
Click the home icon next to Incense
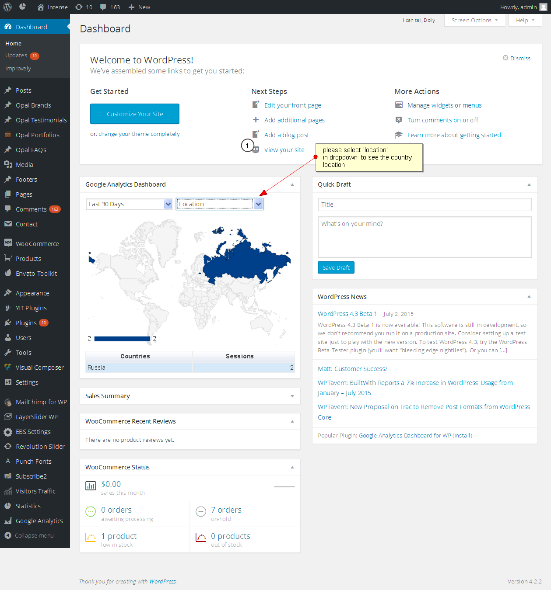click(x=41, y=7)
